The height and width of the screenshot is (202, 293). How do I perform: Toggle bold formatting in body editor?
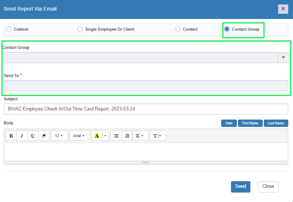tap(11, 136)
